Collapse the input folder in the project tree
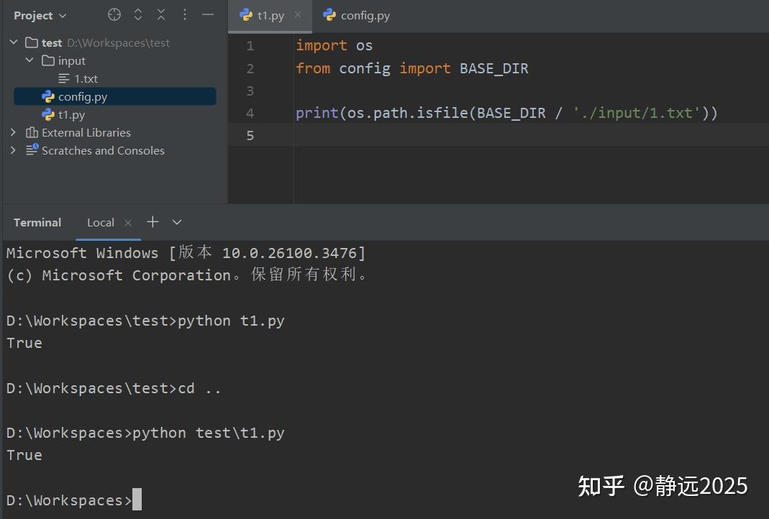769x519 pixels. [x=29, y=60]
